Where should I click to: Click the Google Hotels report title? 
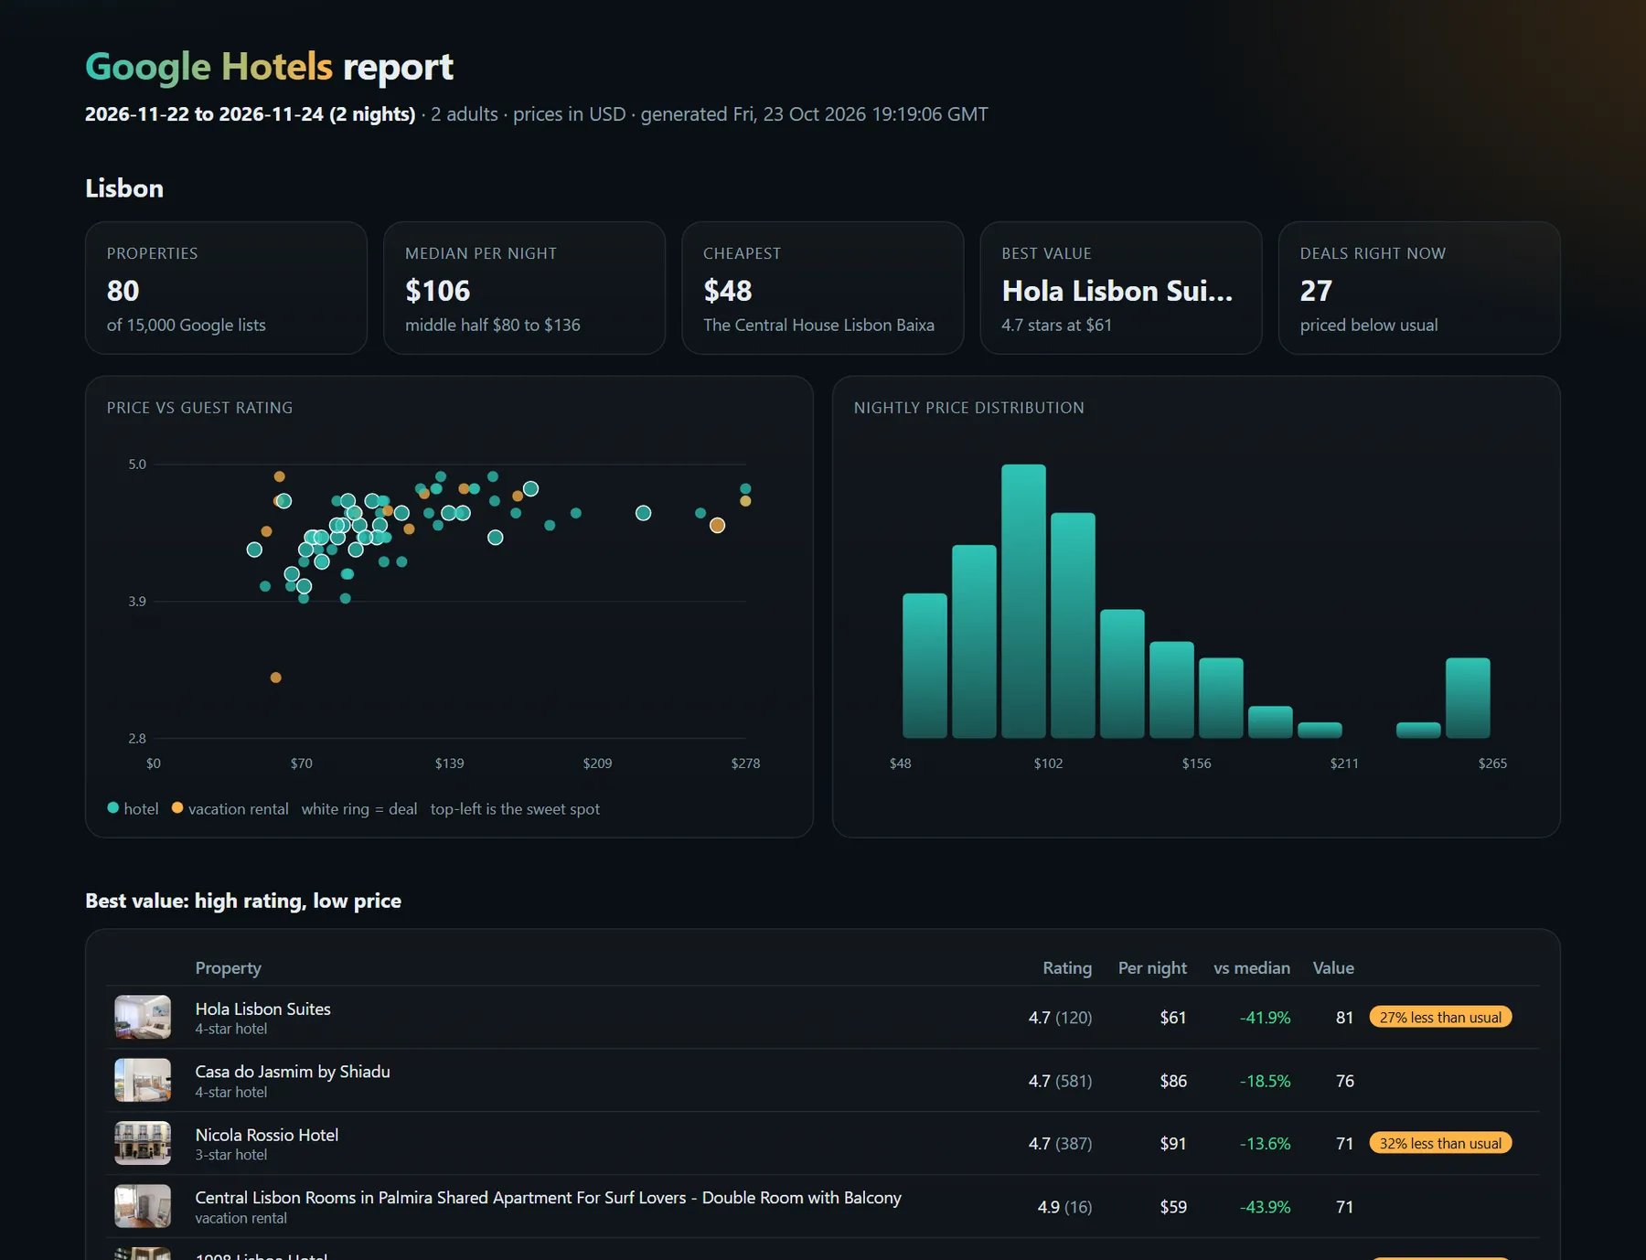(x=269, y=67)
